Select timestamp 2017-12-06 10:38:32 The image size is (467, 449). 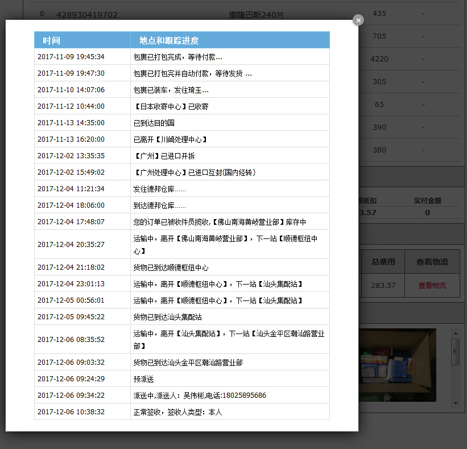[71, 412]
